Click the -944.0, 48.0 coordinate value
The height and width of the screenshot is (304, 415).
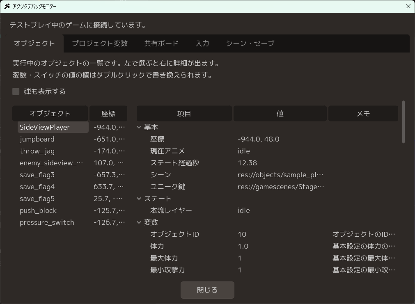(x=258, y=139)
